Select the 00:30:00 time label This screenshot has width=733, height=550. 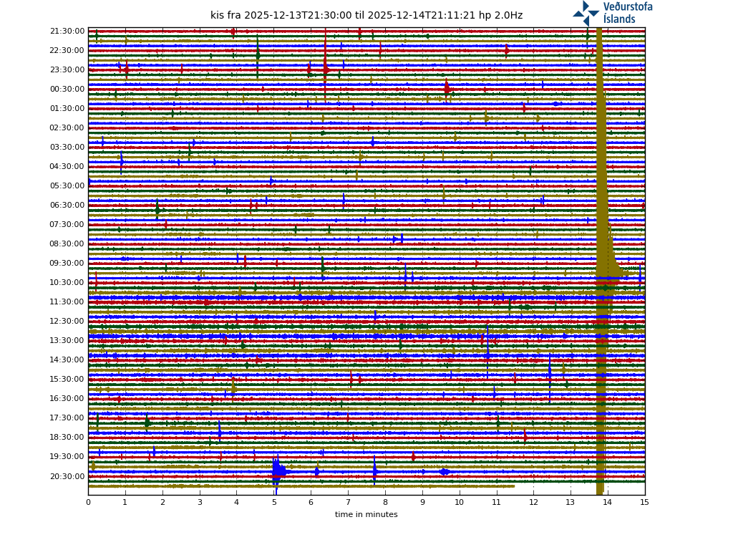point(67,90)
